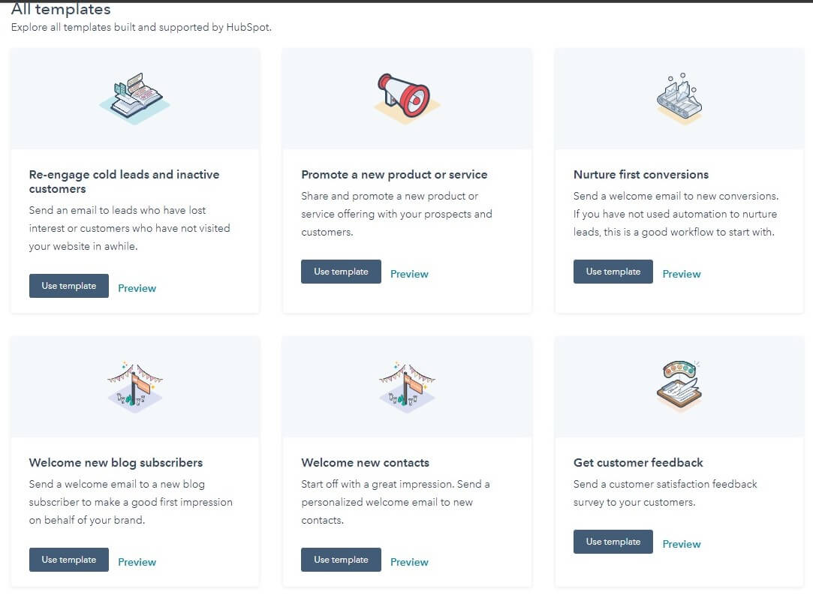
Task: Click the pennant illustration on Welcome new contacts card
Action: [x=407, y=385]
